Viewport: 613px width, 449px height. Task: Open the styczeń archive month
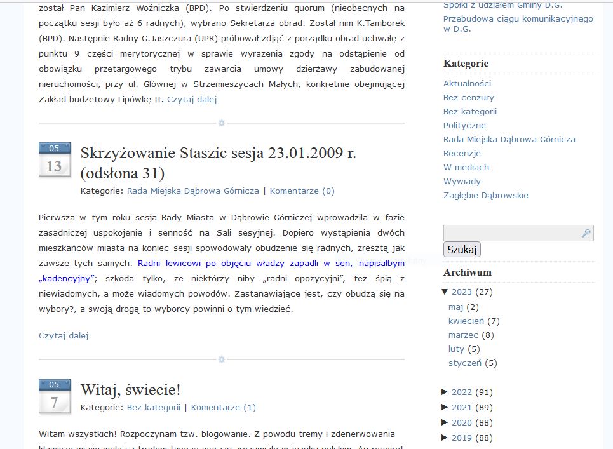(465, 363)
